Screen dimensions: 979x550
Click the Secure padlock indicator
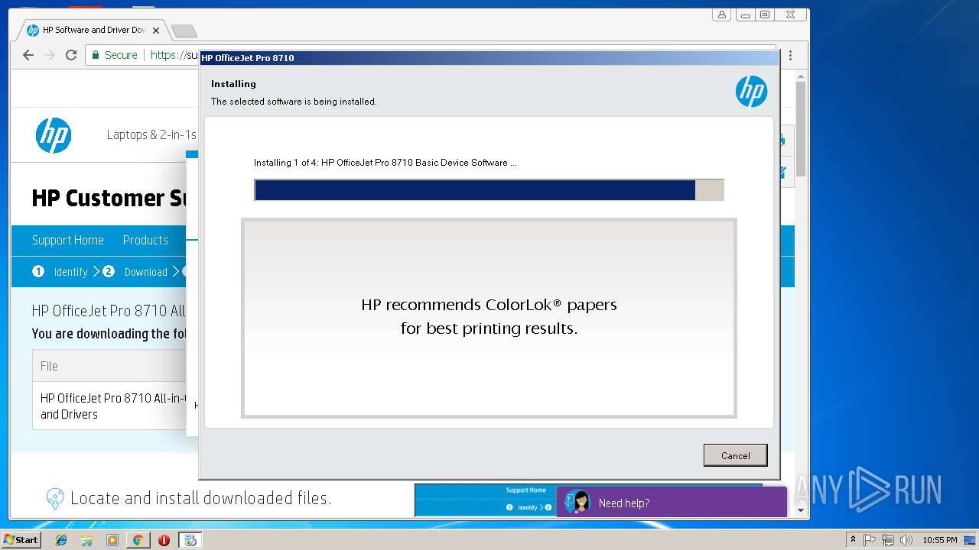pos(115,55)
